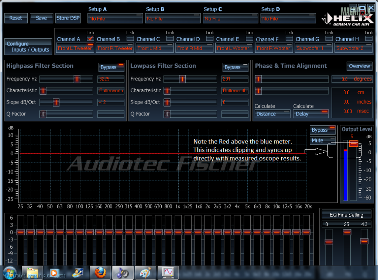
Task: Open Firefox from the taskbar
Action: [100, 273]
